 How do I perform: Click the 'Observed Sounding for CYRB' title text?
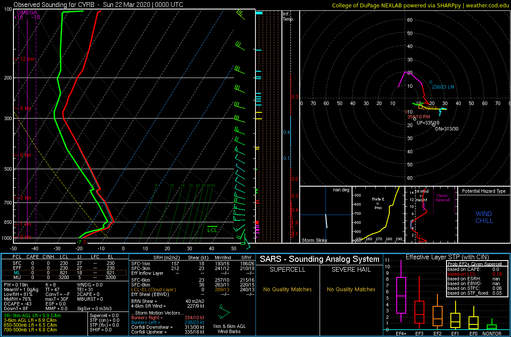[x=53, y=5]
